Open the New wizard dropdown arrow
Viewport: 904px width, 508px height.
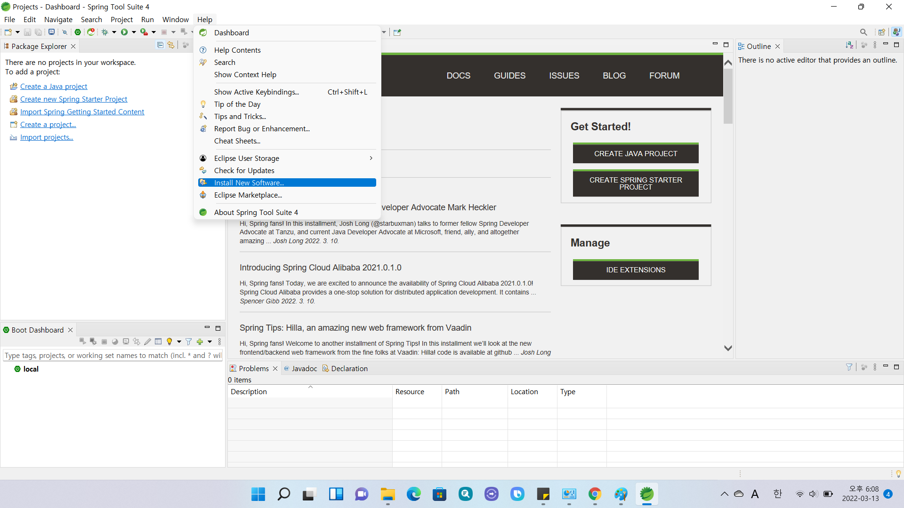coord(17,32)
